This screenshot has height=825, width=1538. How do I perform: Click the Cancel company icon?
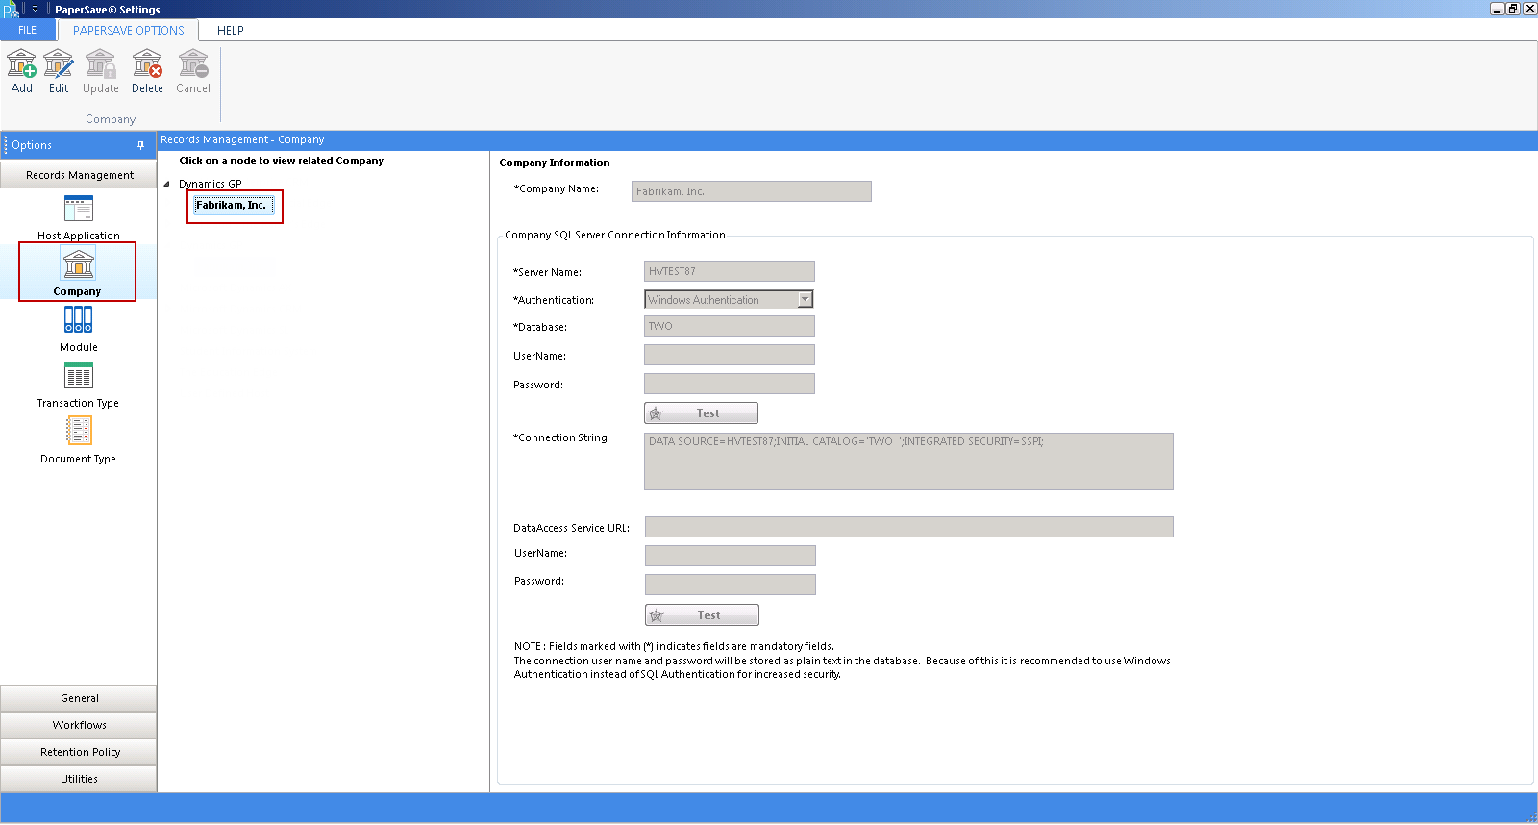click(193, 72)
